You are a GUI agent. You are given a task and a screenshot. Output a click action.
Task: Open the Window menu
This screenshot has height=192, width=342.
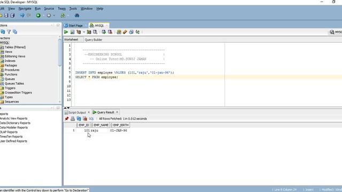tap(87, 9)
